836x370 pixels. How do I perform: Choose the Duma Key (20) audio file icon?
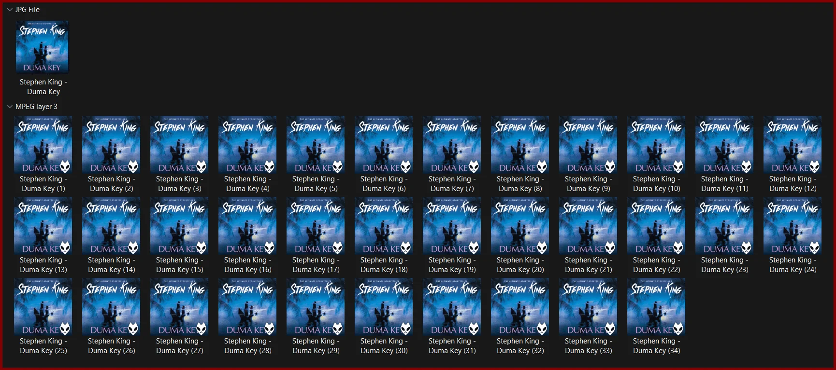coord(520,226)
